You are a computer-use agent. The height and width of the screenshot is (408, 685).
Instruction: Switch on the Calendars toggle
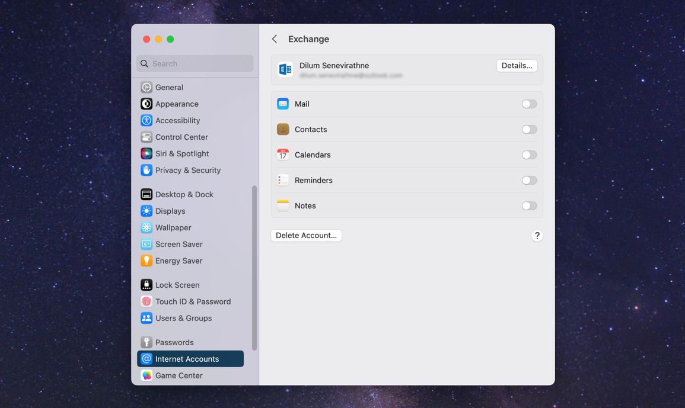click(529, 155)
